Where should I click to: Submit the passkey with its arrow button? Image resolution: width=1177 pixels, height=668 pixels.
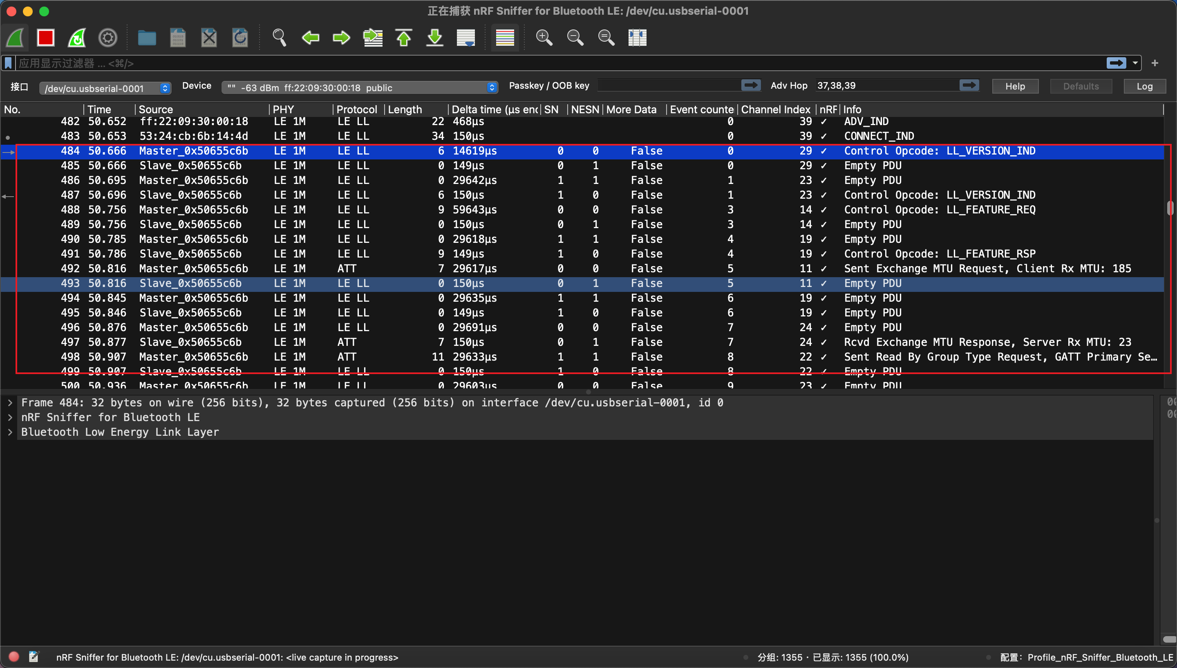tap(751, 85)
